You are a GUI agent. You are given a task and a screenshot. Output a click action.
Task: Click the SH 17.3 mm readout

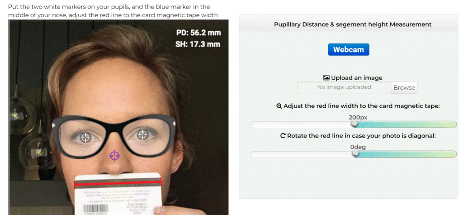click(x=198, y=44)
